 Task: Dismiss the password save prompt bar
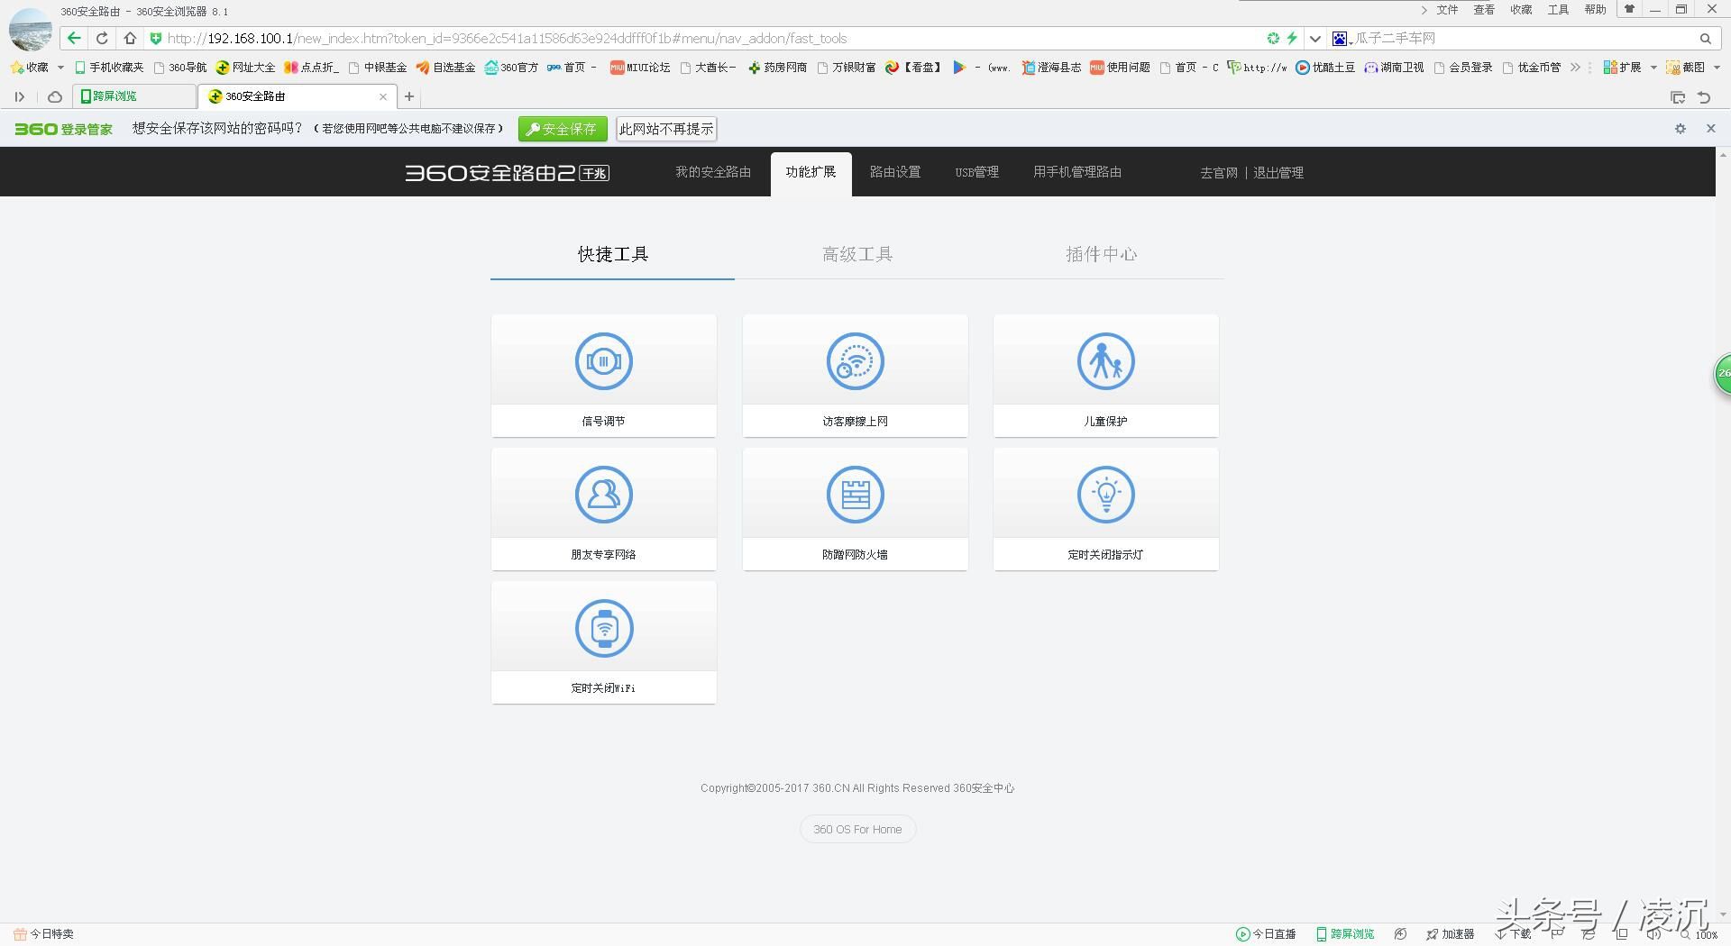(1710, 129)
